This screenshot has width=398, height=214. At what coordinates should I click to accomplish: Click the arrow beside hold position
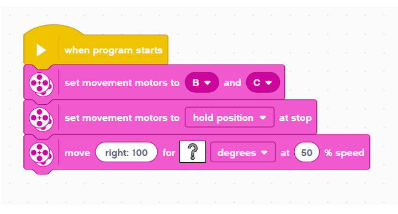[x=263, y=117]
